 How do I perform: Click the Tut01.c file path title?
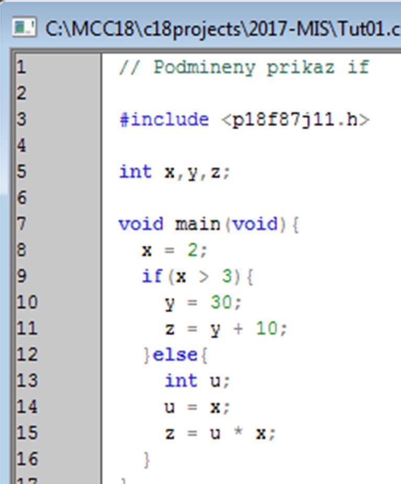coord(223,28)
